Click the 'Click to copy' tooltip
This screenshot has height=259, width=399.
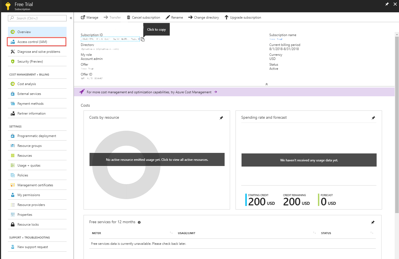[x=156, y=30]
